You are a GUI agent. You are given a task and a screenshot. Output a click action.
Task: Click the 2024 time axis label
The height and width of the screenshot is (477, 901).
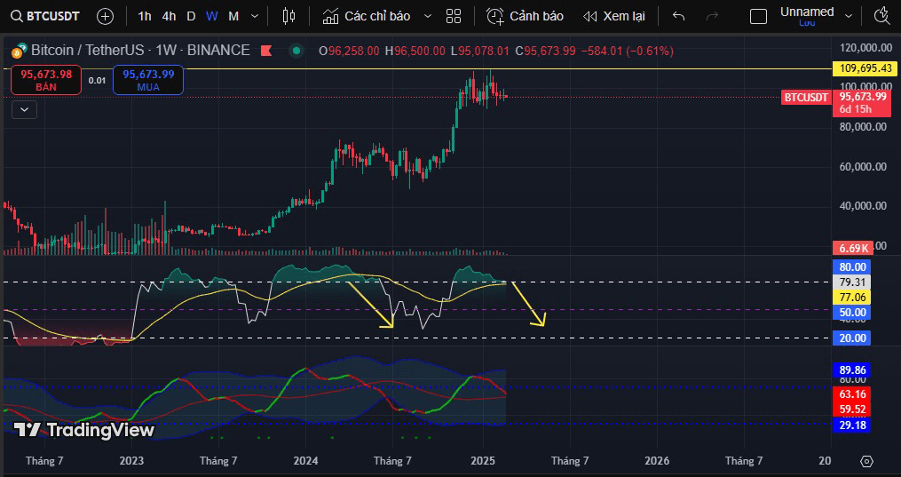click(x=305, y=461)
